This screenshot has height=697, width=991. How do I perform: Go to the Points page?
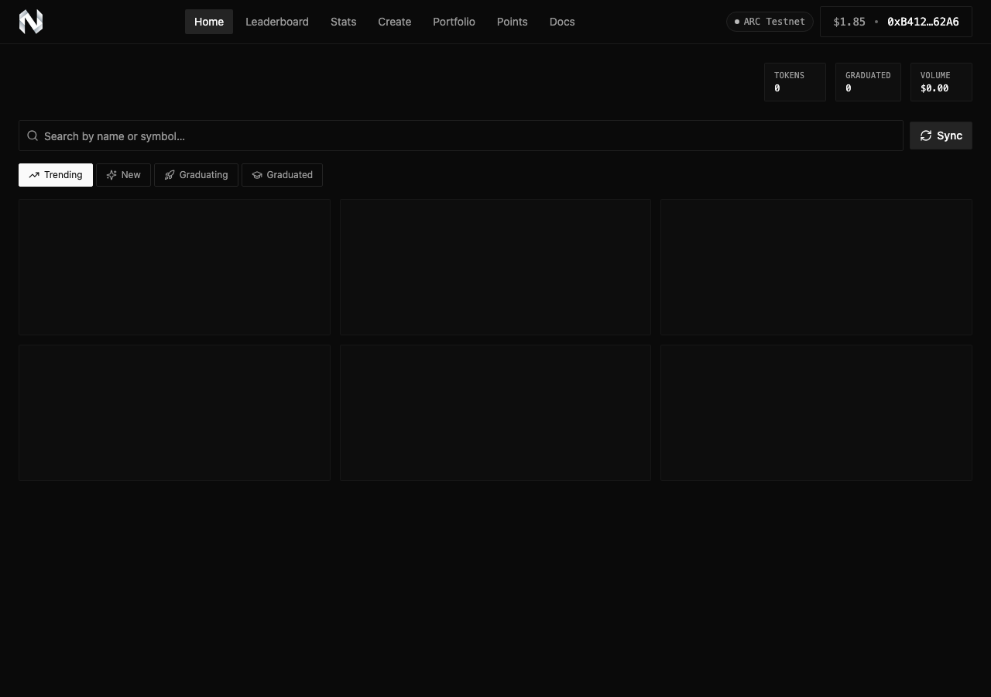[x=513, y=22]
